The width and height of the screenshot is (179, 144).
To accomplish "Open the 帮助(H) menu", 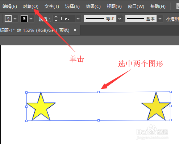I will tap(158, 7).
